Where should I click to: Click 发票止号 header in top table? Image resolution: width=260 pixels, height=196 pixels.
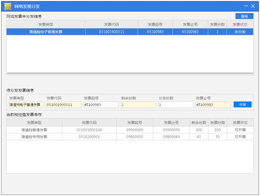190,24
